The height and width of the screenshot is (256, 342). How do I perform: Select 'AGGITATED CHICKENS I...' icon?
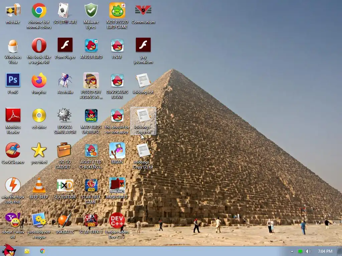[91, 150]
